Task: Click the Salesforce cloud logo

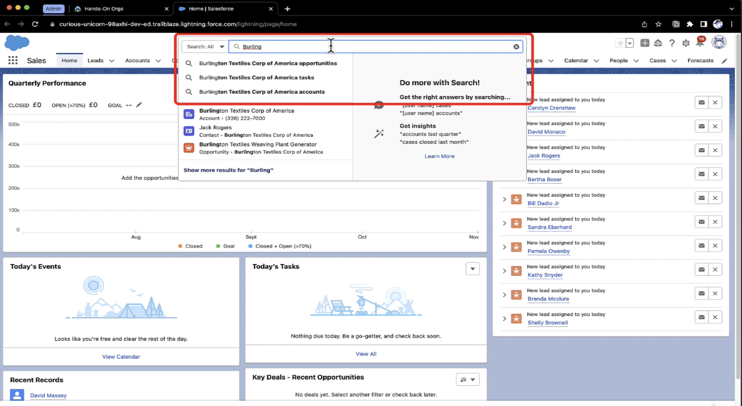Action: click(17, 43)
